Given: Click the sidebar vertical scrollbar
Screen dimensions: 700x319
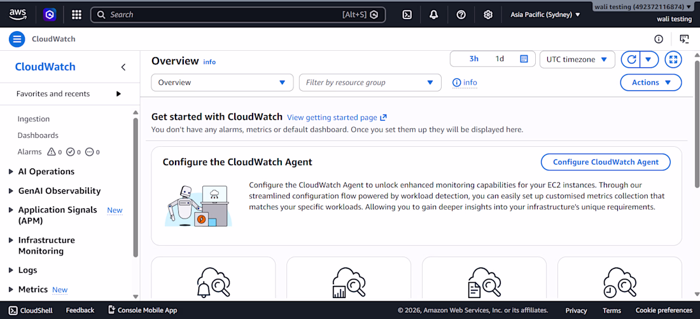Looking at the screenshot, I should tap(136, 187).
